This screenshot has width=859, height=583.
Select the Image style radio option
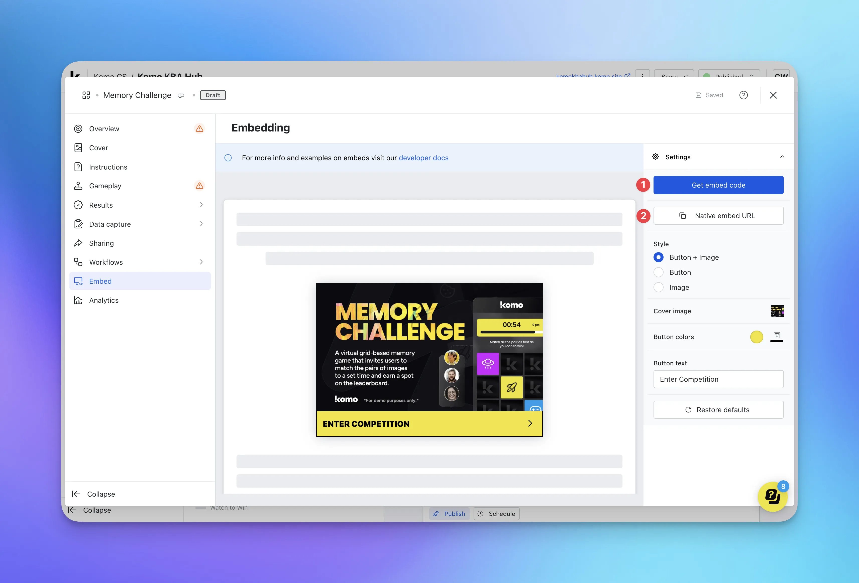[658, 287]
